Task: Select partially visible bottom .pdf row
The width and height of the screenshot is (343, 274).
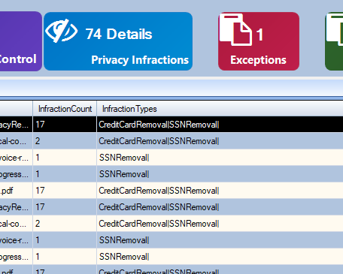Action: pyautogui.click(x=171, y=269)
